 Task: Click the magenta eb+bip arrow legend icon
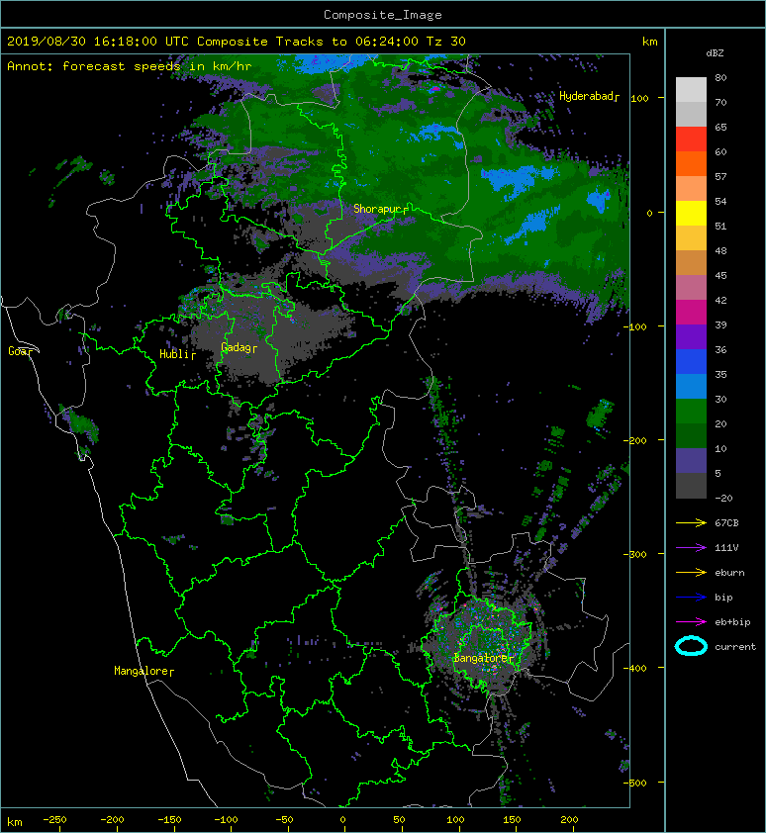(691, 622)
